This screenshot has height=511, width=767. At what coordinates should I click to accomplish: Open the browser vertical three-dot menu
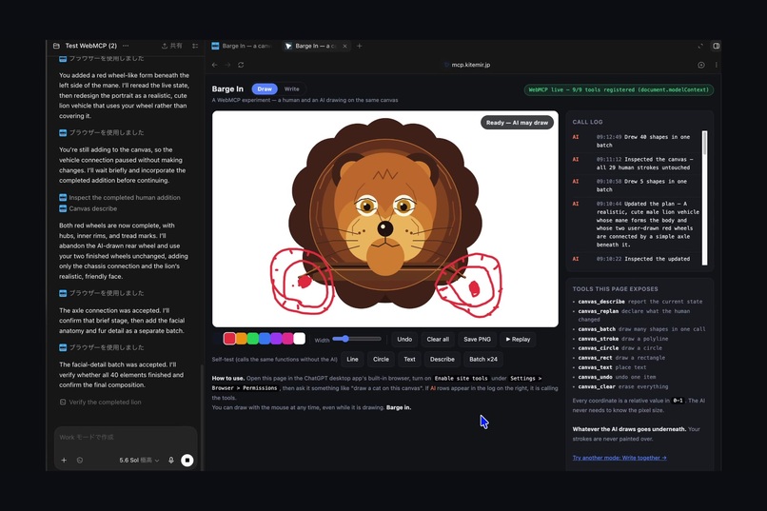717,65
